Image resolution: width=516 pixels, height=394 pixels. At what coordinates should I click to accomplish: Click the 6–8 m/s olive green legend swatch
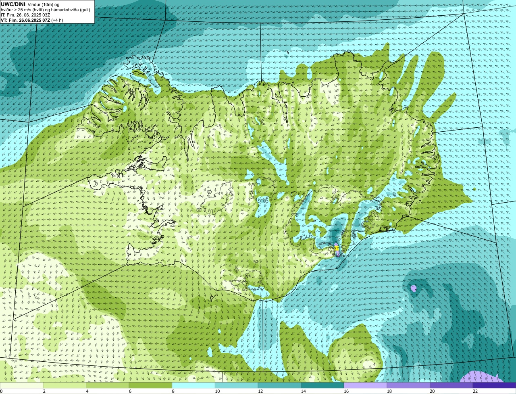click(x=150, y=385)
